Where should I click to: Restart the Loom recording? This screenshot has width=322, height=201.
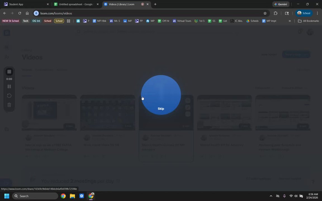click(9, 95)
